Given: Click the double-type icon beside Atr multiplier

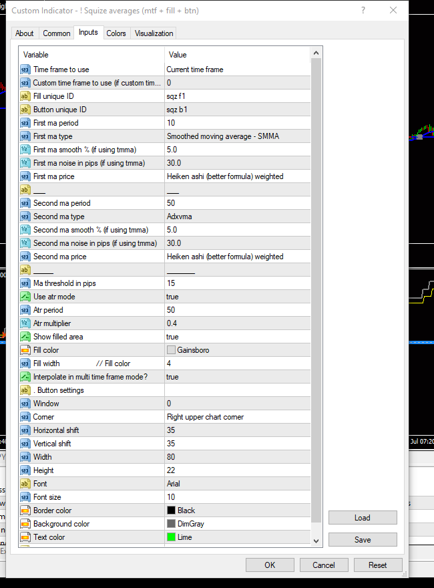Looking at the screenshot, I should [x=25, y=323].
